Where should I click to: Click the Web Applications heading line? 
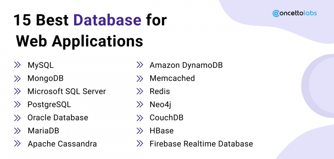click(x=80, y=41)
